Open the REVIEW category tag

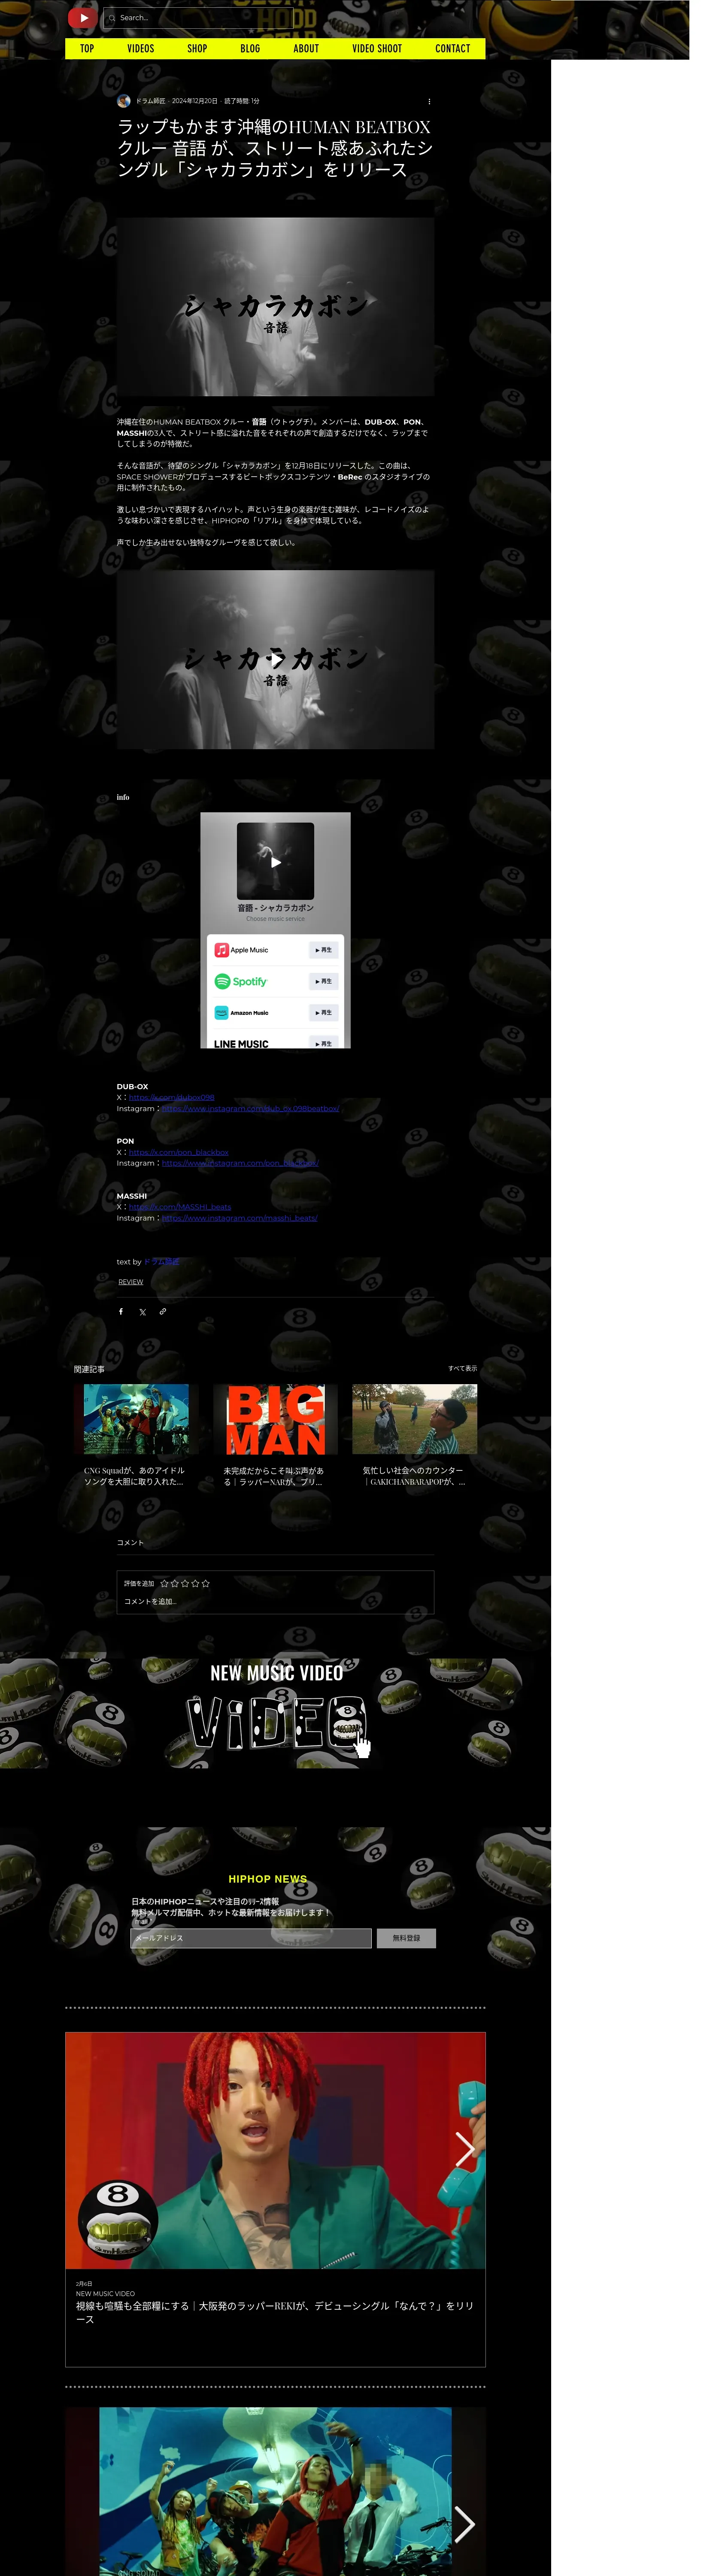tap(131, 1282)
